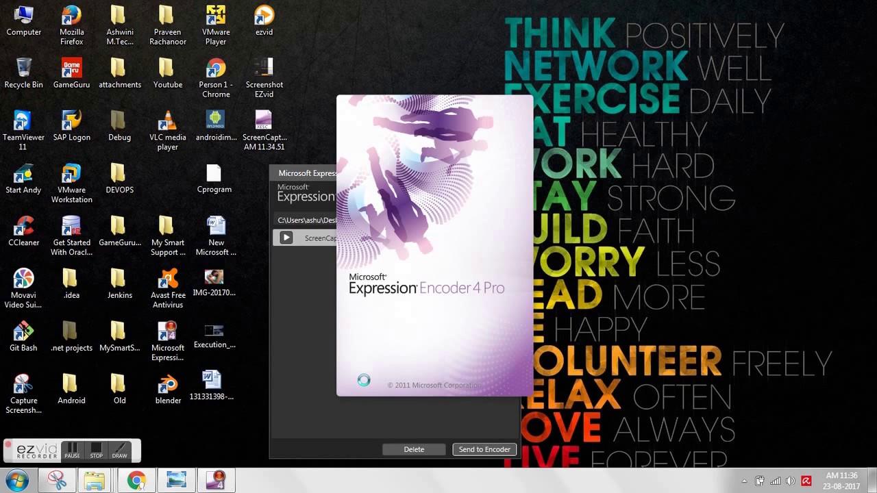Screen dimensions: 877x493
Task: Open the photo viewer taskbar item
Action: click(176, 480)
